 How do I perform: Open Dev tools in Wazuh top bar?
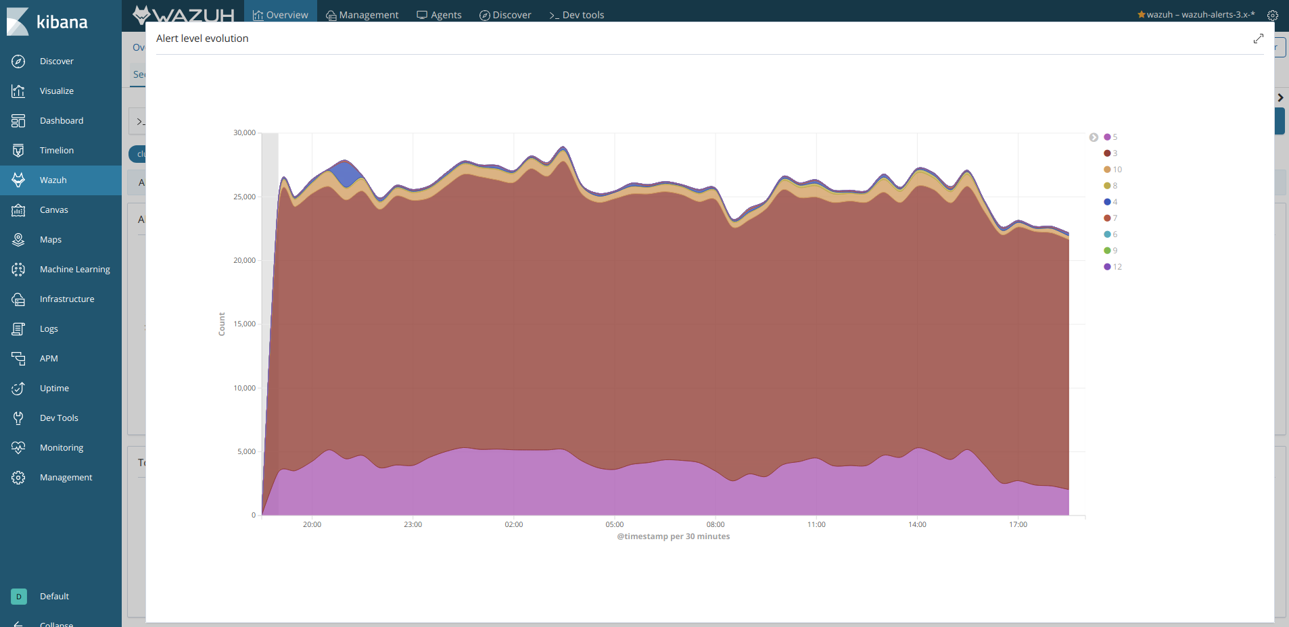[577, 15]
